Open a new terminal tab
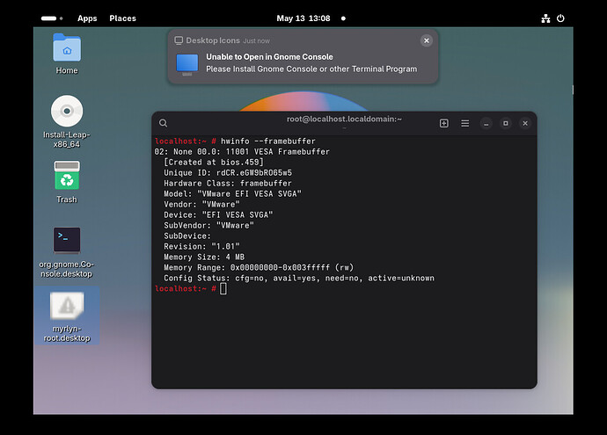Image resolution: width=607 pixels, height=435 pixels. click(x=444, y=123)
